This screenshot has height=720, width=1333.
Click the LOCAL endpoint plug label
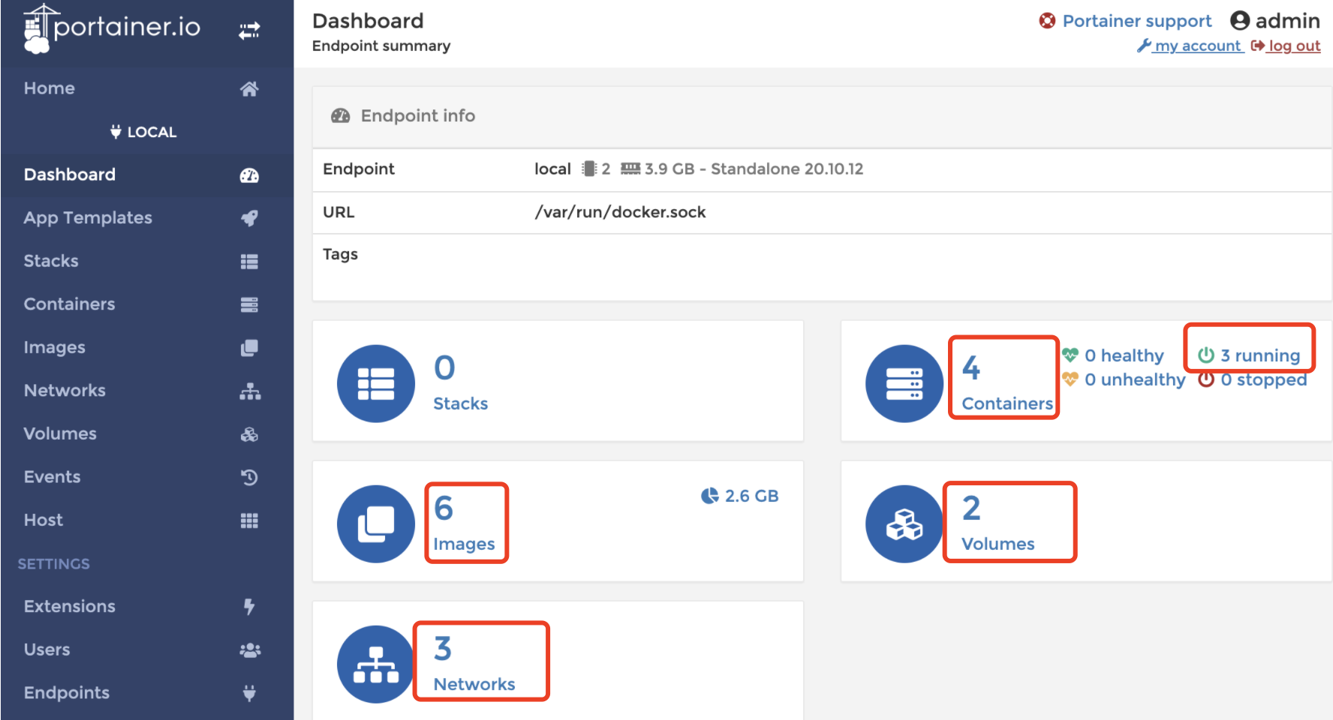(x=143, y=132)
